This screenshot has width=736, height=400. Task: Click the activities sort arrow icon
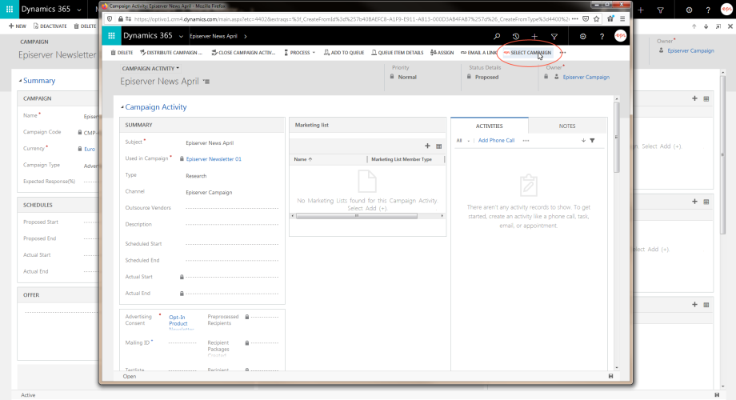(583, 140)
